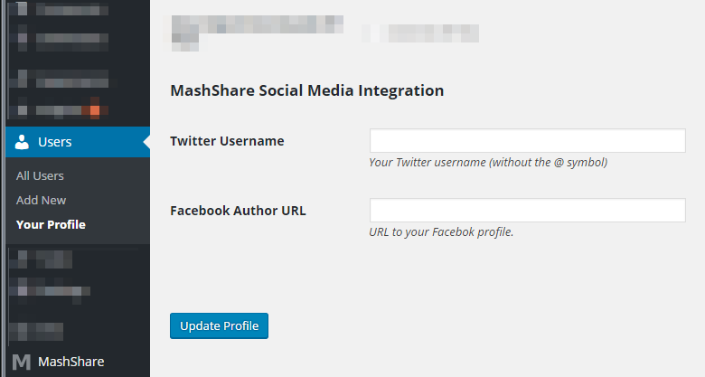Click the "Facebook Author URL" field label
This screenshot has width=705, height=377.
coord(238,211)
